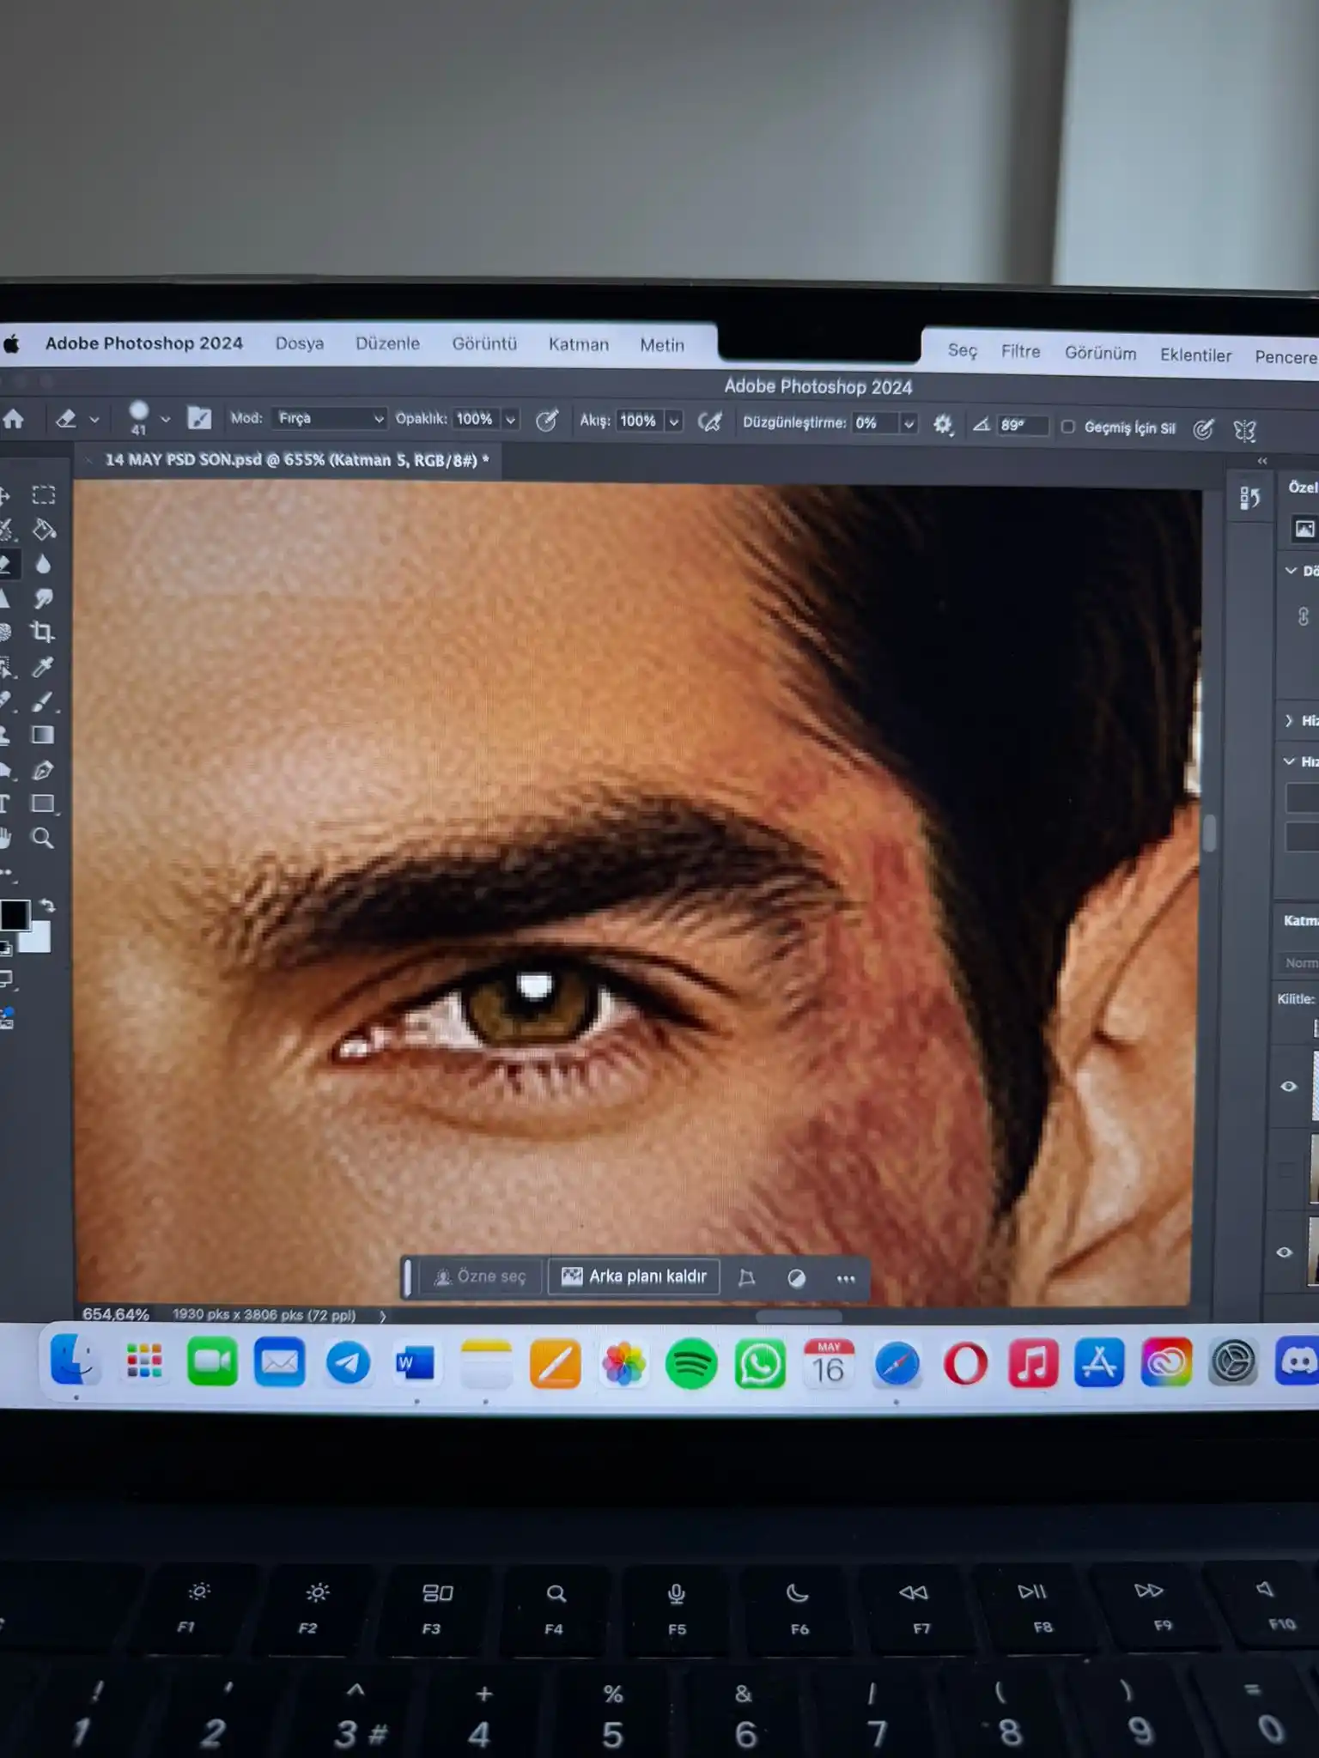Select the Gradient tool
This screenshot has height=1758, width=1319.
[x=43, y=735]
